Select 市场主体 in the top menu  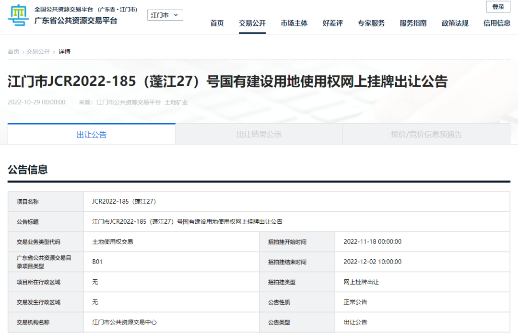294,23
